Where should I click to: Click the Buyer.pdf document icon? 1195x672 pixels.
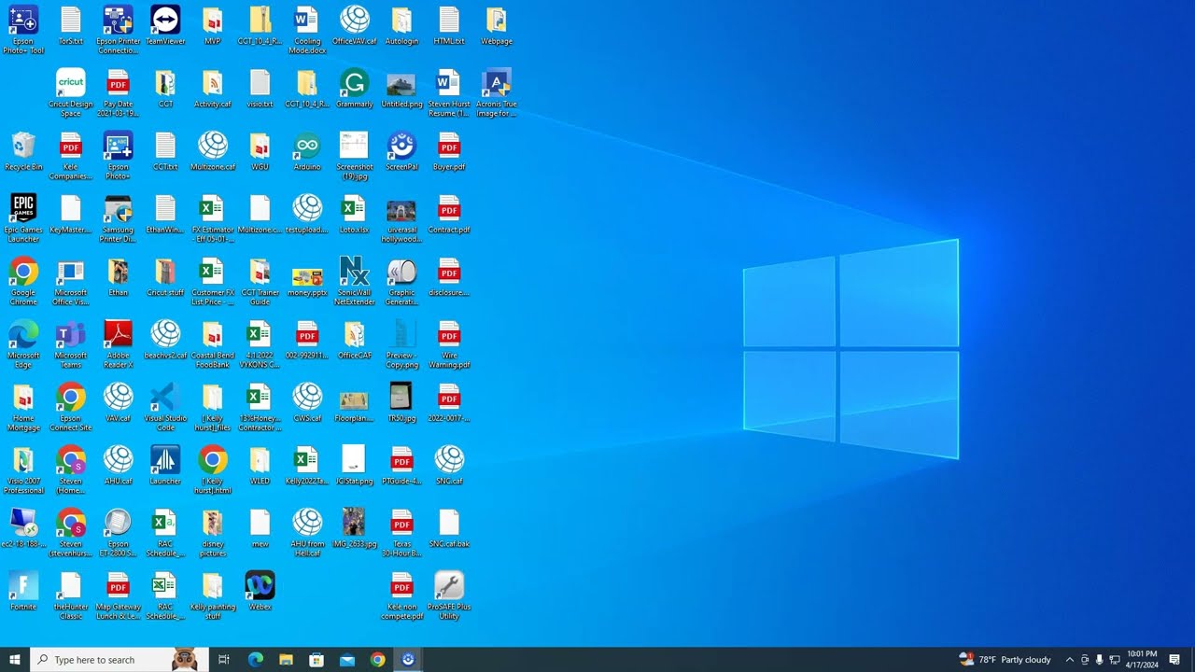point(449,151)
